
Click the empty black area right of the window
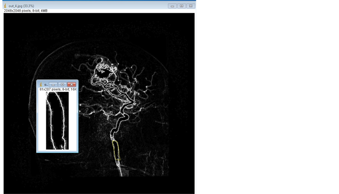(x=267, y=98)
